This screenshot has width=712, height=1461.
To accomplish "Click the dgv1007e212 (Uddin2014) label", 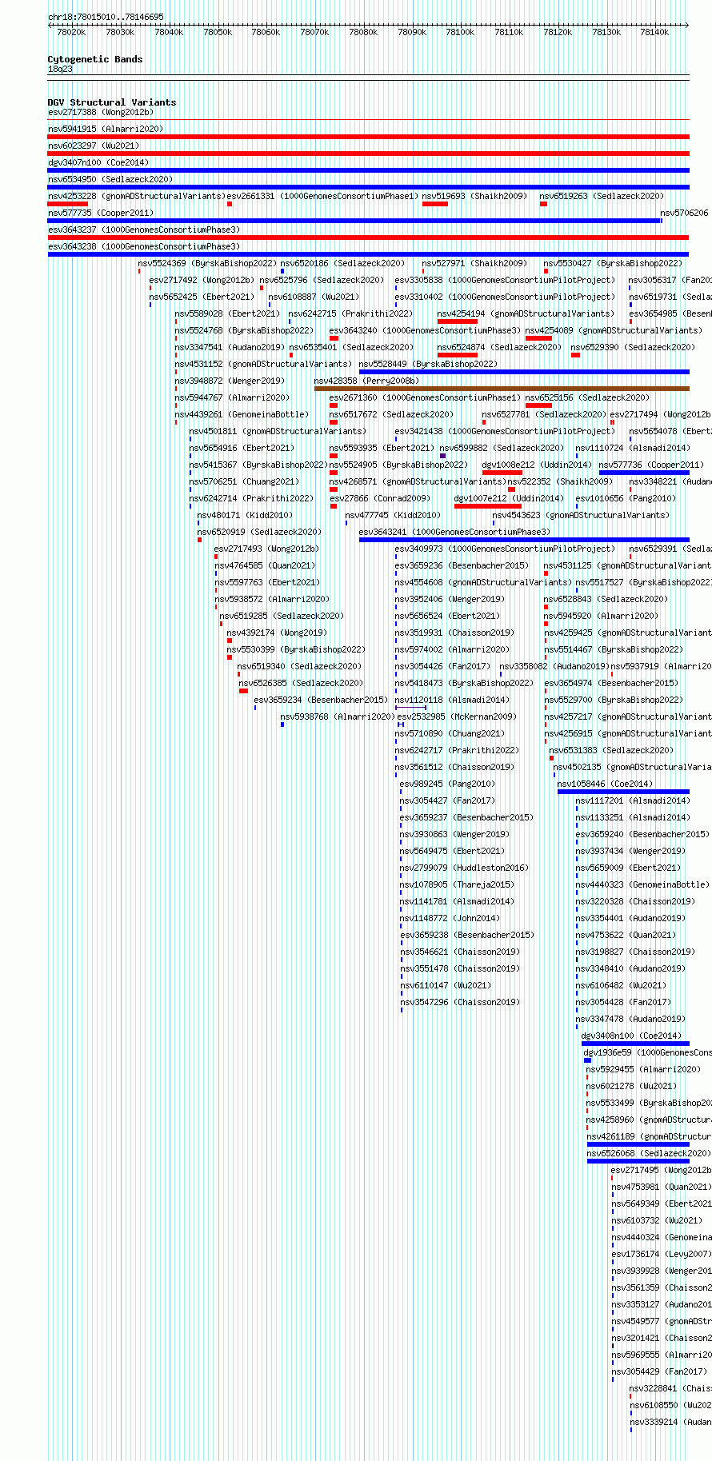I will (x=509, y=499).
